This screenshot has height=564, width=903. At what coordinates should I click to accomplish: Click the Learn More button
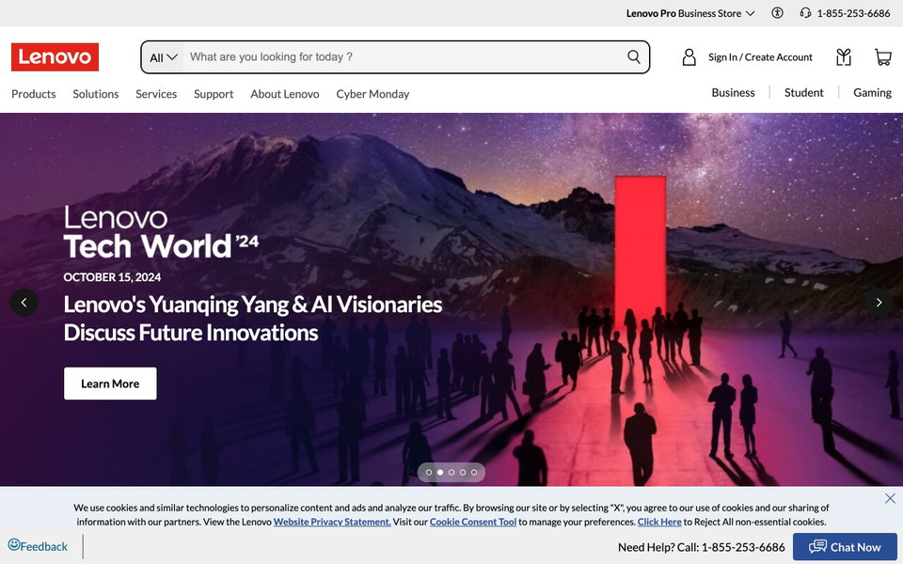(x=110, y=384)
